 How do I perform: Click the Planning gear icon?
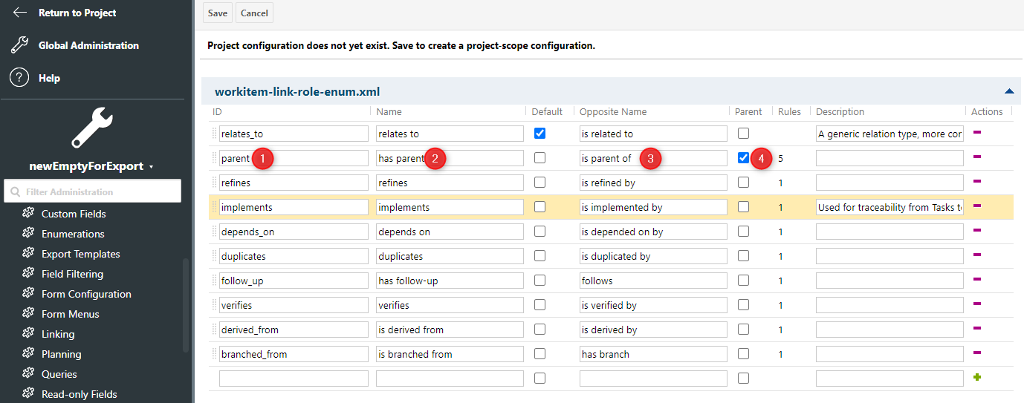(x=28, y=354)
